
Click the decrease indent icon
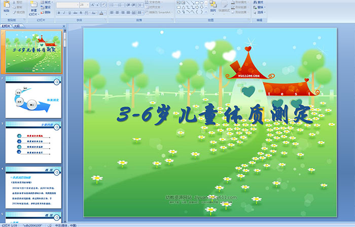(x=128, y=5)
